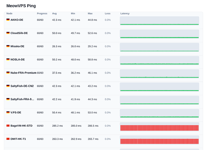Viewport: 207px width, 150px height.
Task: Click SaltyFish-DE-CN2 max value 43.2 ms
Action: click(92, 86)
